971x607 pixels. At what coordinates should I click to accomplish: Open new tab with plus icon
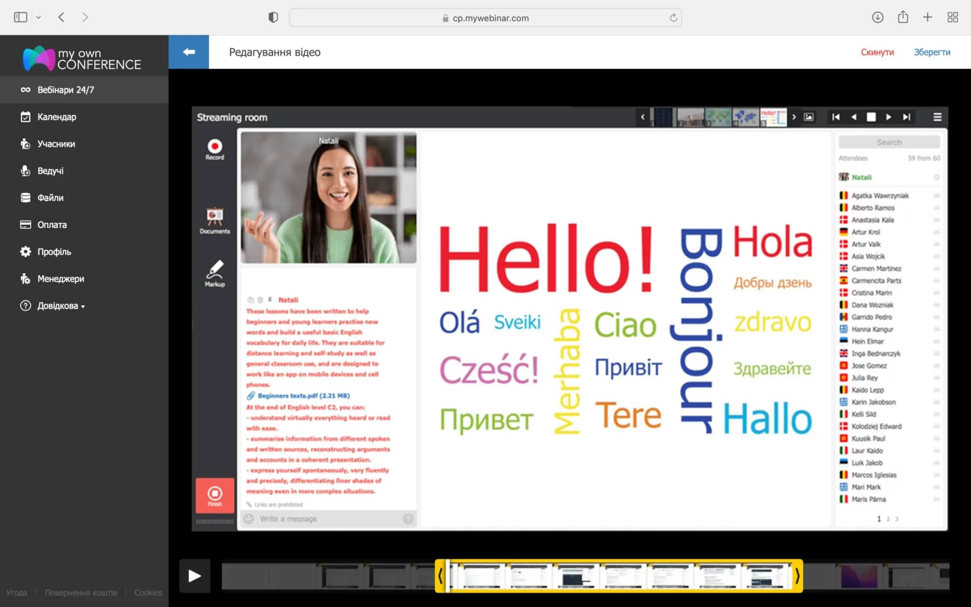coord(927,18)
